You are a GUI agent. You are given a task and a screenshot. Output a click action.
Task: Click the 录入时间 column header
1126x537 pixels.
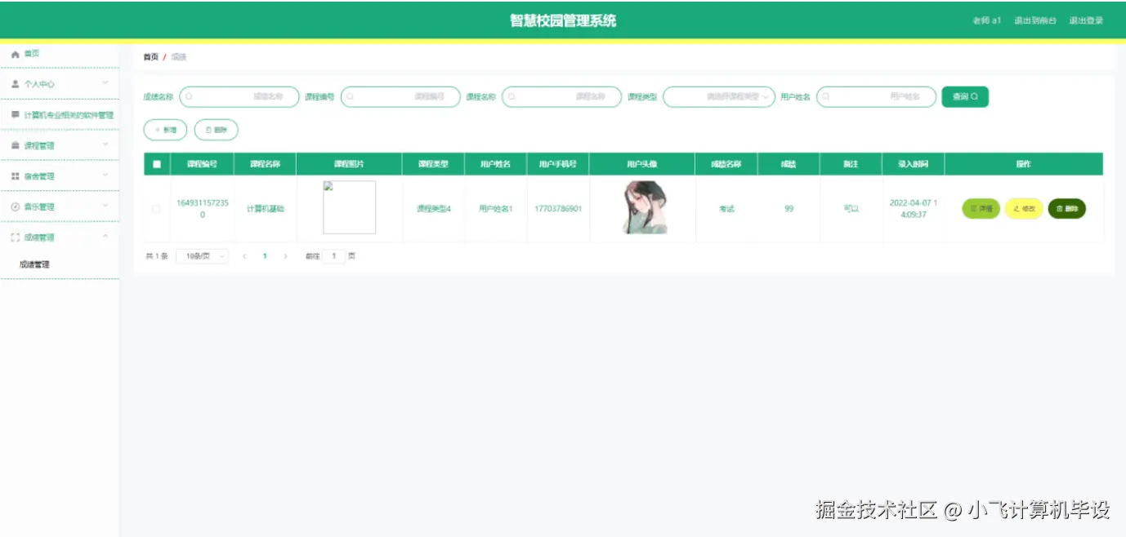coord(914,164)
